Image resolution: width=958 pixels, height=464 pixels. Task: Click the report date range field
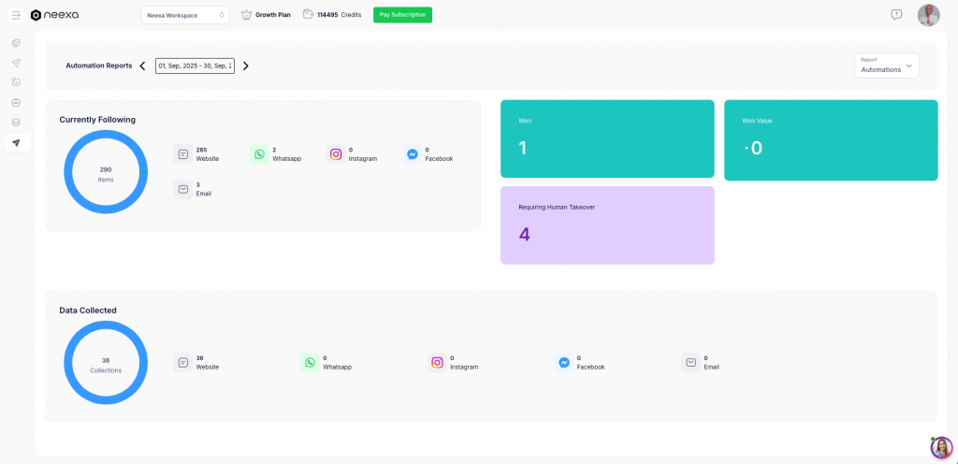click(195, 66)
